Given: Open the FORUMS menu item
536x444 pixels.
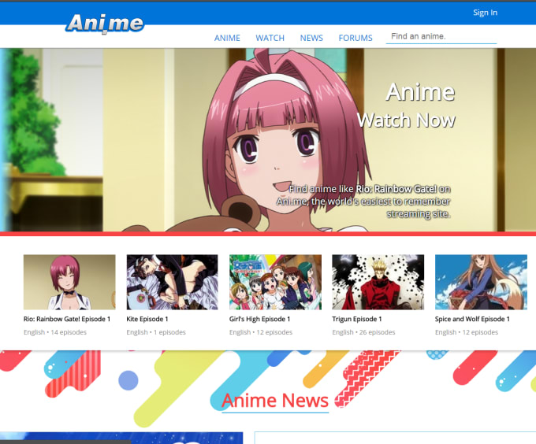Looking at the screenshot, I should [355, 38].
